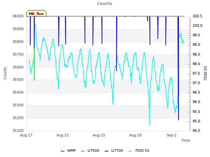
Task: Click the 'Sep 2' x-axis tick label
Action: (172, 135)
